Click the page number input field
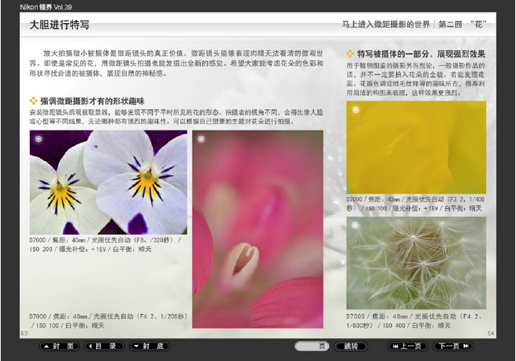The height and width of the screenshot is (361, 516). tap(312, 346)
